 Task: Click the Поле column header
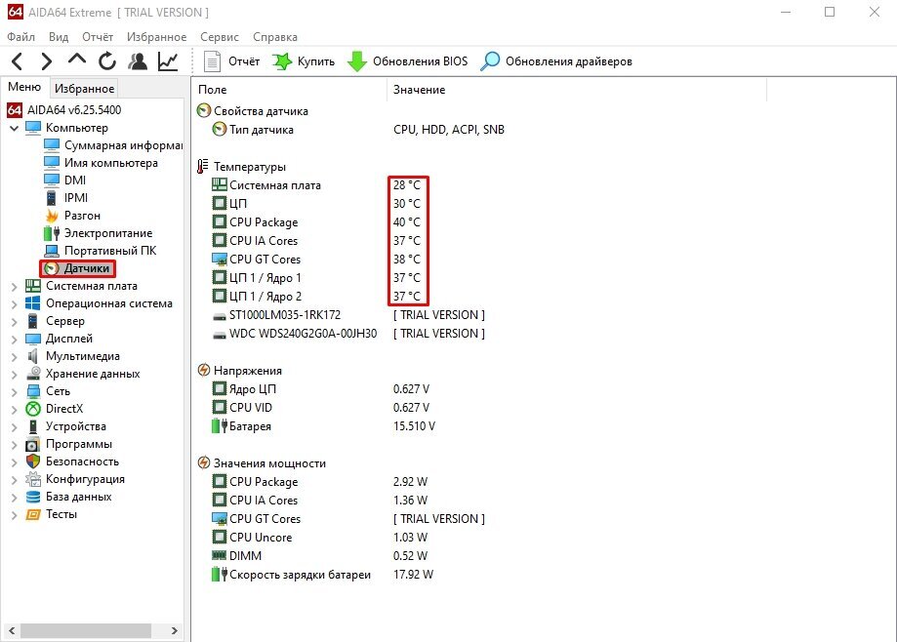pyautogui.click(x=289, y=90)
